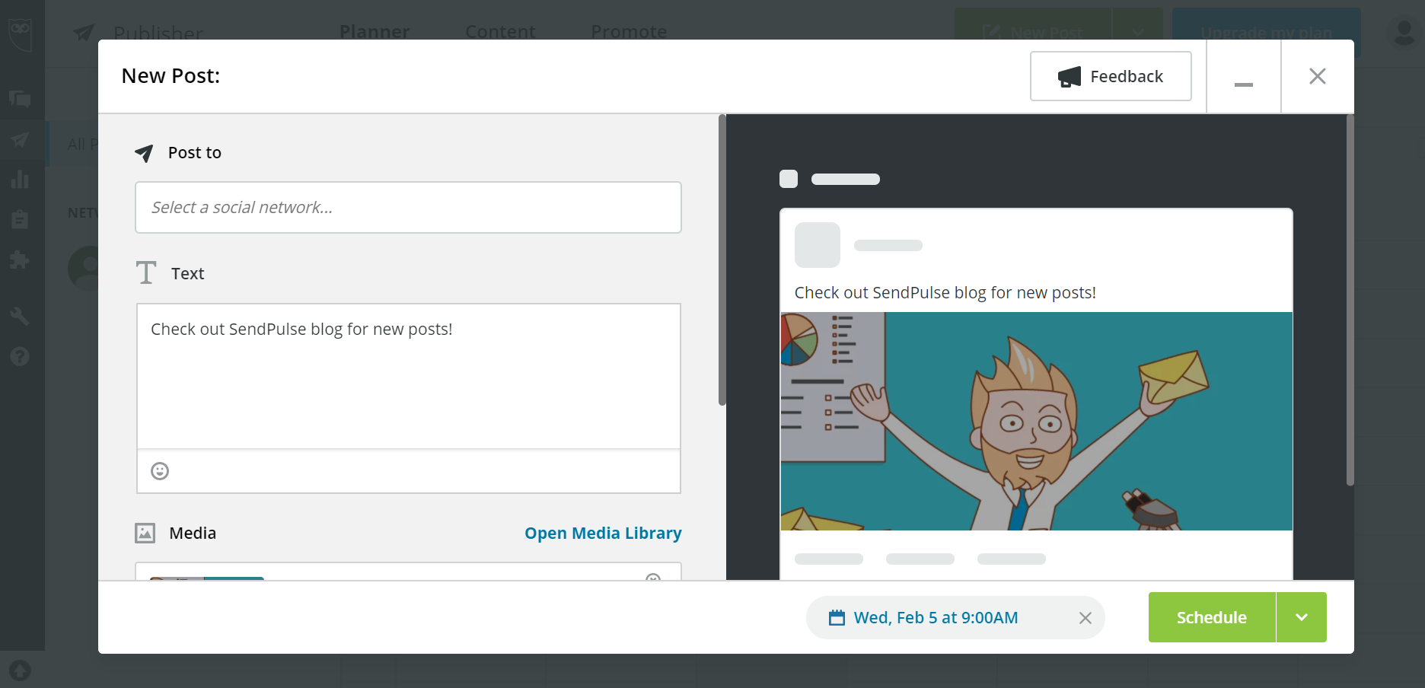
Task: Open the user profile avatar icon
Action: click(x=1404, y=33)
